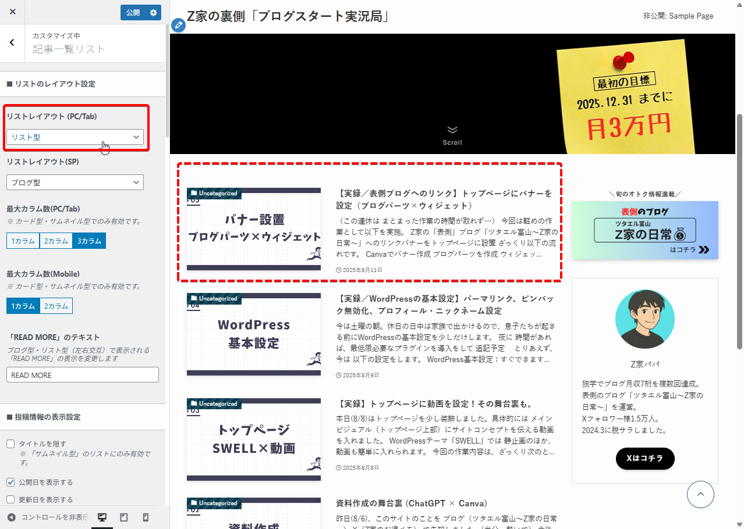Click site title Z家の裏側「ブログスタート実況局」

pyautogui.click(x=288, y=16)
